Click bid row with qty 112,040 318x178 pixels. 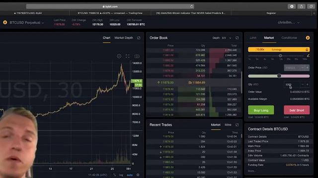point(194,89)
